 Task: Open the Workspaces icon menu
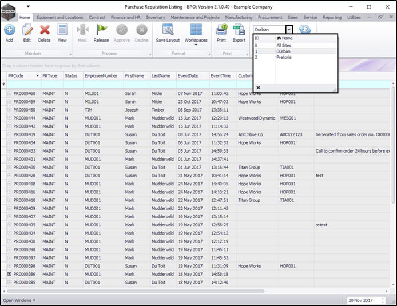196,30
